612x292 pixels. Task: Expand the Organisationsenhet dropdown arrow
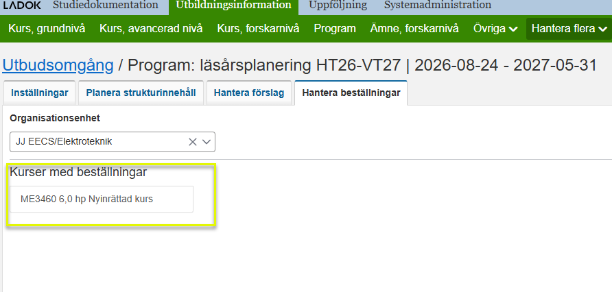207,142
